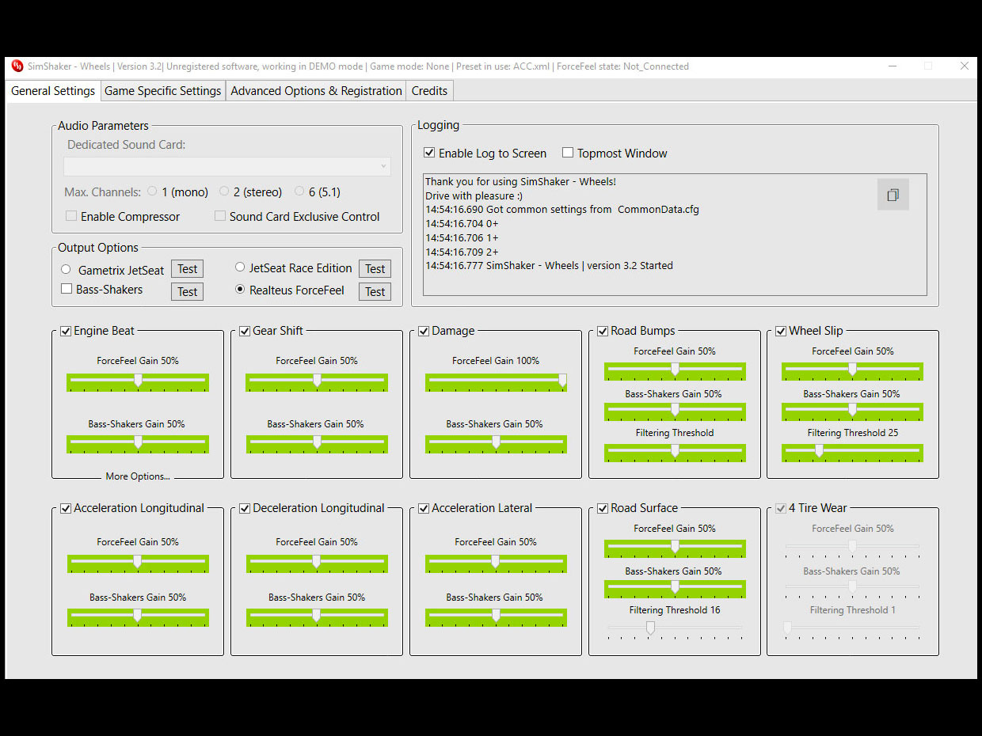Image resolution: width=982 pixels, height=736 pixels.
Task: Click Test button for Realteus ForceFeel
Action: click(375, 292)
